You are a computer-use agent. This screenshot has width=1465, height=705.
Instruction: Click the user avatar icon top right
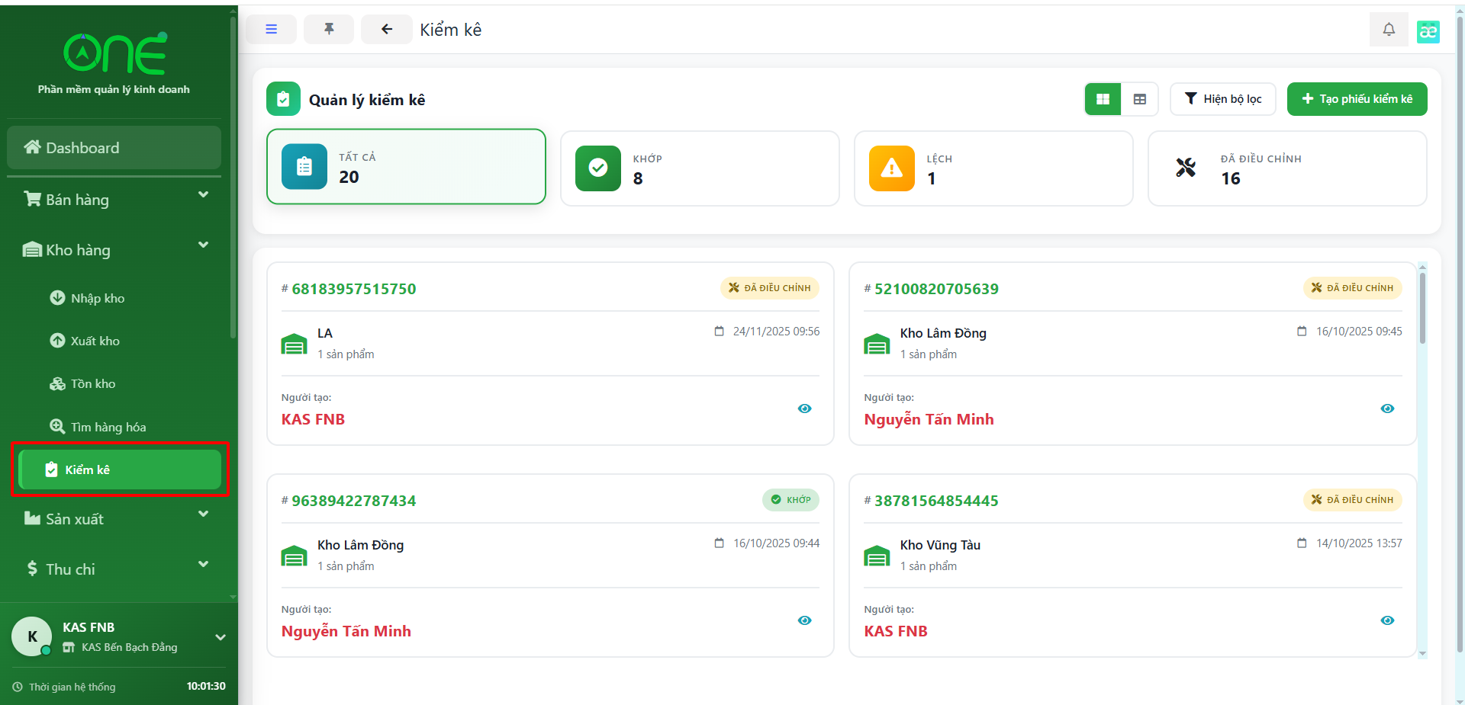(1428, 31)
